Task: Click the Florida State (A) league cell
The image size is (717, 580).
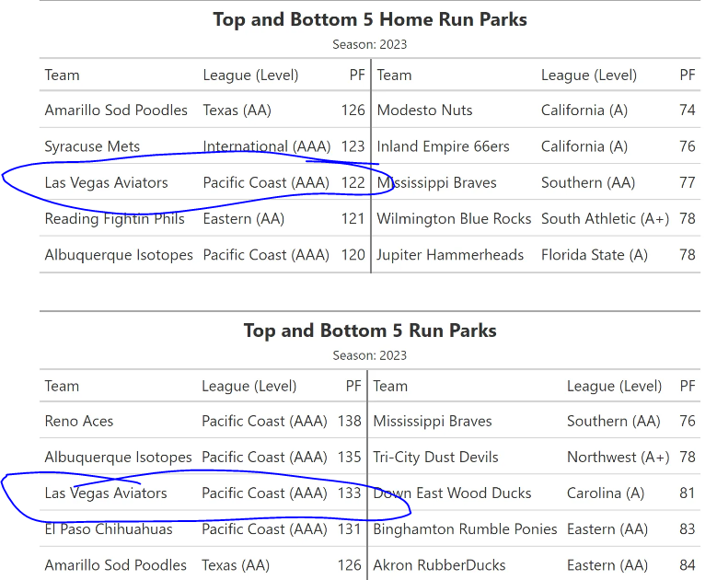Action: 594,255
